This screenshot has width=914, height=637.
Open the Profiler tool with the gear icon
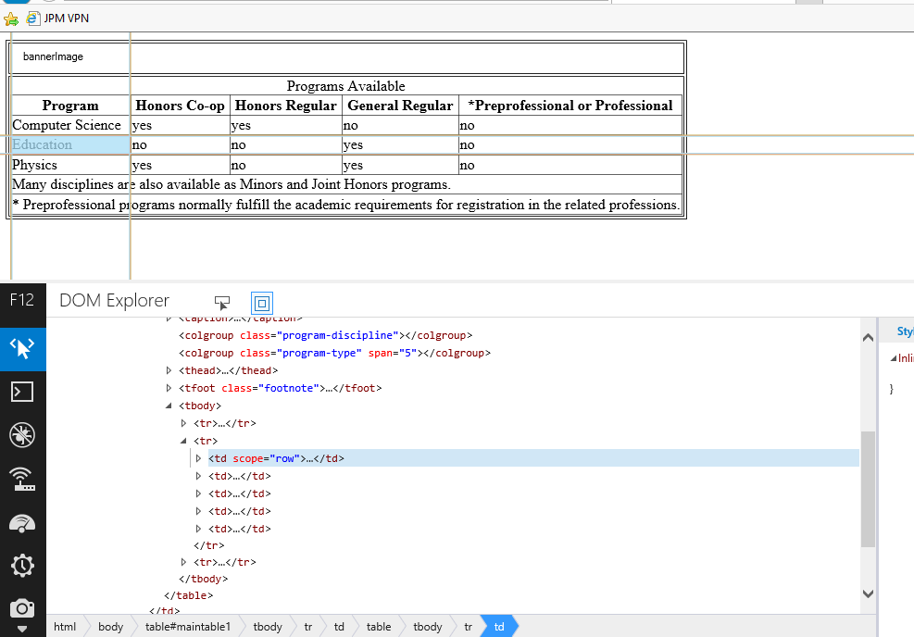click(x=22, y=566)
